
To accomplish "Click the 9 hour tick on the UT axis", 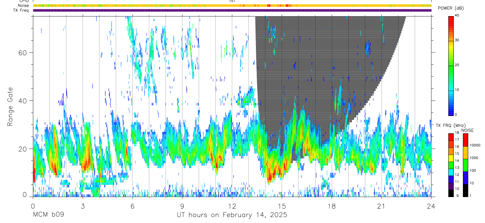I will pos(182,206).
